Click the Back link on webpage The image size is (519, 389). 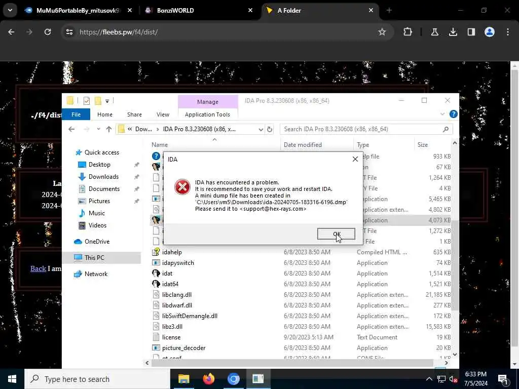38,268
